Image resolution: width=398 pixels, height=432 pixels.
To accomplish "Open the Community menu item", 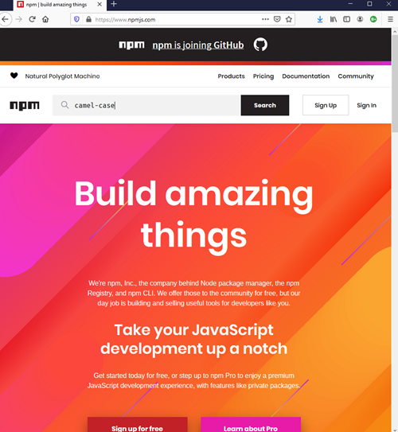I will [x=356, y=76].
